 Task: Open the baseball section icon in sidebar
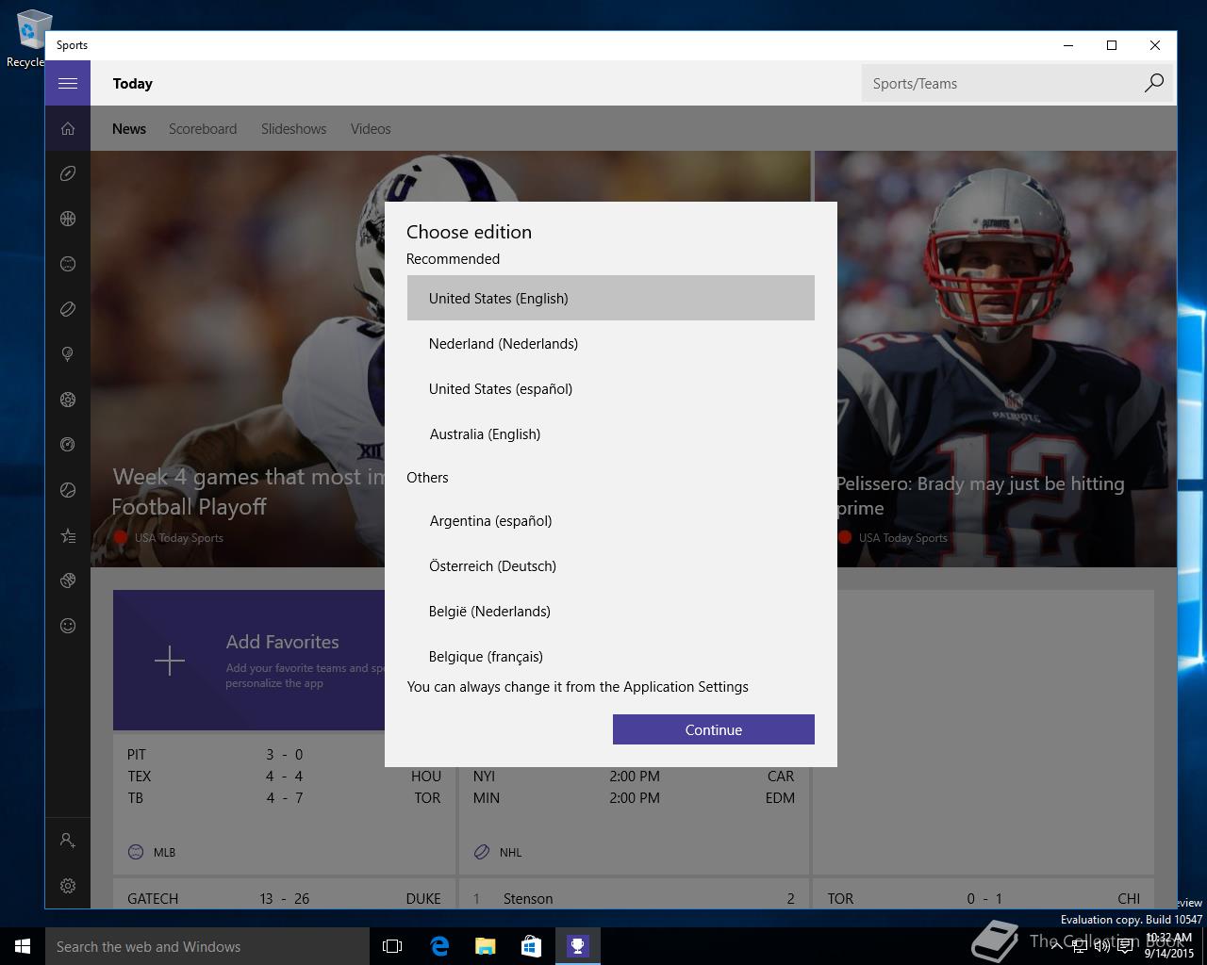point(68,264)
